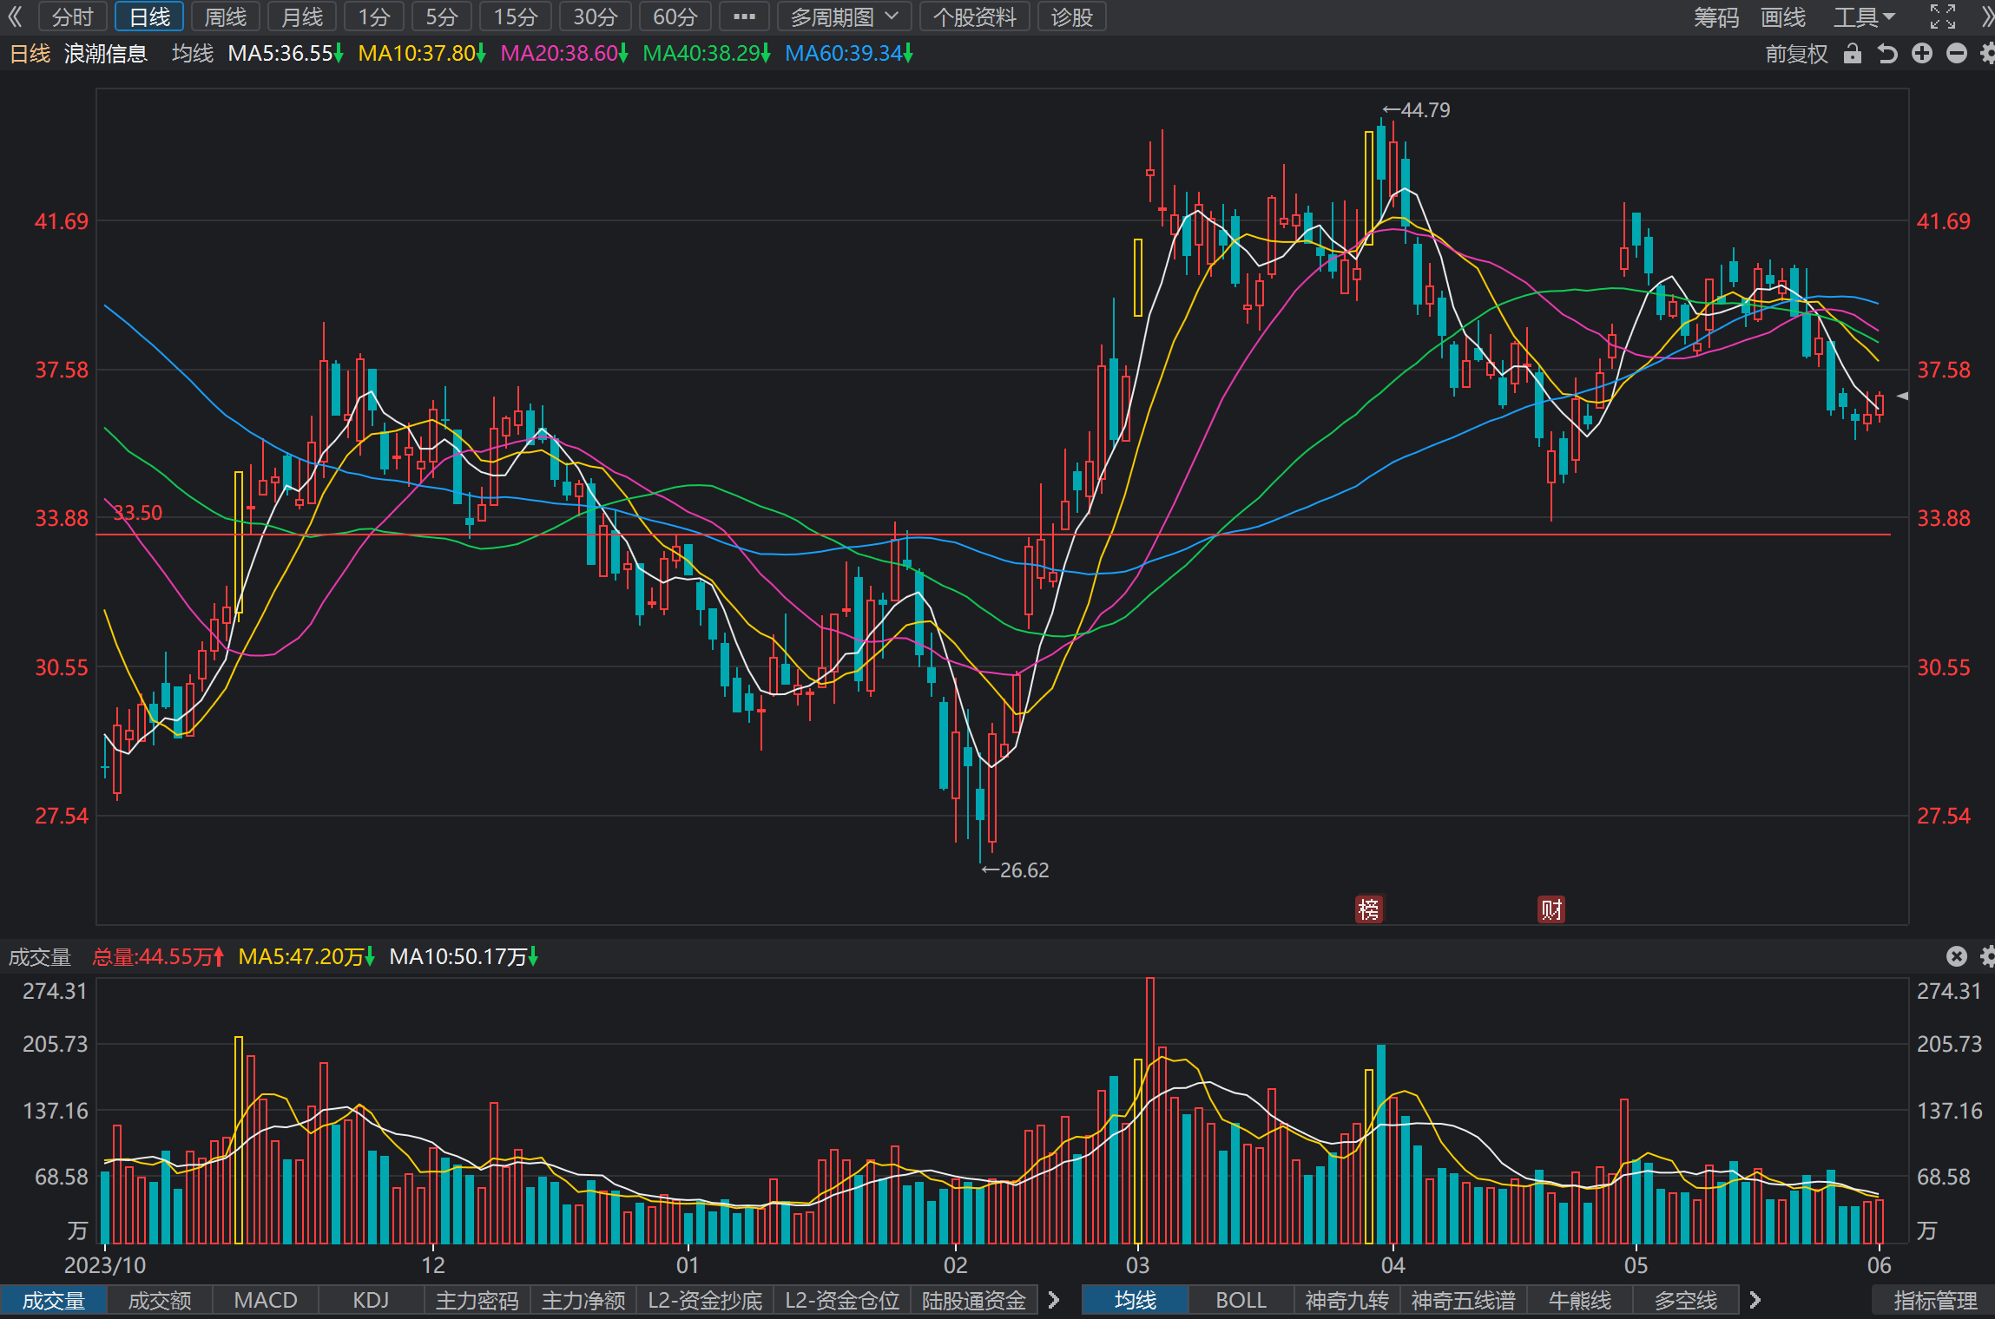Click the 44.79 high price label
Screen dimensions: 1995x1319
pyautogui.click(x=1417, y=110)
